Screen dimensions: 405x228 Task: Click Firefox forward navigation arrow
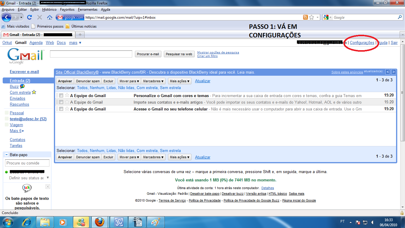tap(16, 17)
